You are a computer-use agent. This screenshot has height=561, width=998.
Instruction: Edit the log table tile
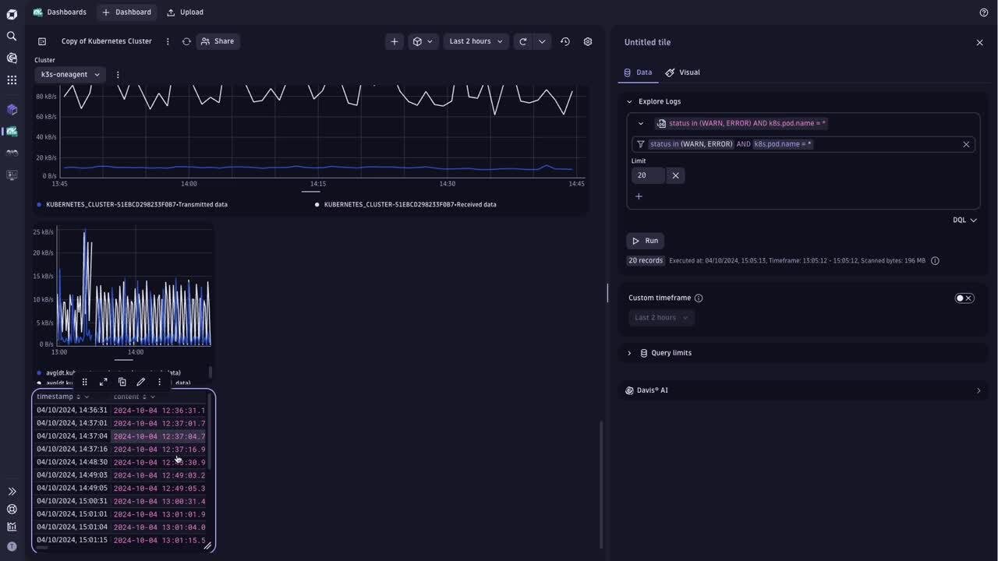pos(141,382)
